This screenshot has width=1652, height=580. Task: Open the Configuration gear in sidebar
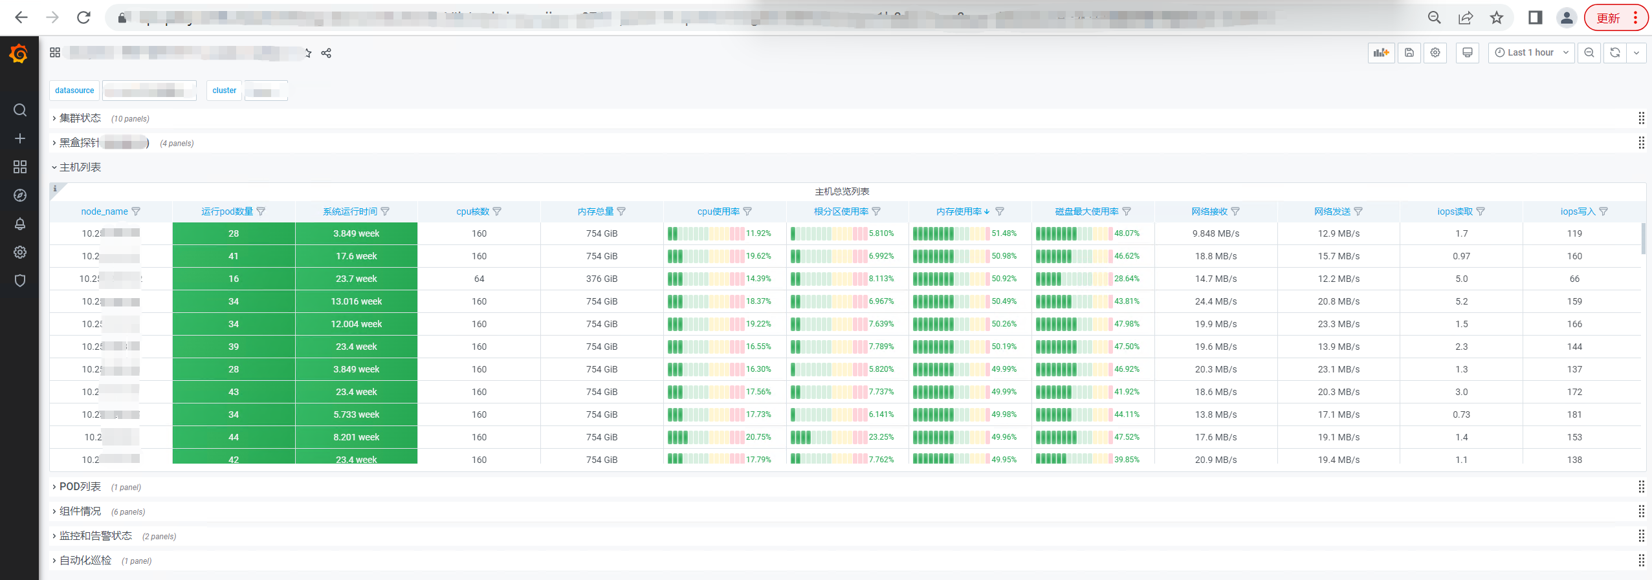(x=20, y=252)
